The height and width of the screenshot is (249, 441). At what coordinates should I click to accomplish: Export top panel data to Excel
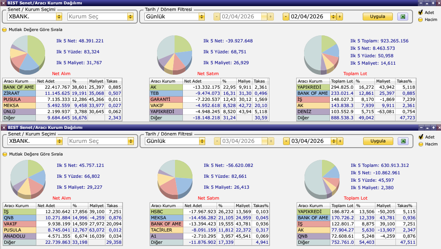[402, 17]
